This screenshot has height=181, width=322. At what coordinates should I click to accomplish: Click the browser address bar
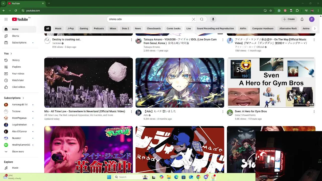(x=141, y=11)
